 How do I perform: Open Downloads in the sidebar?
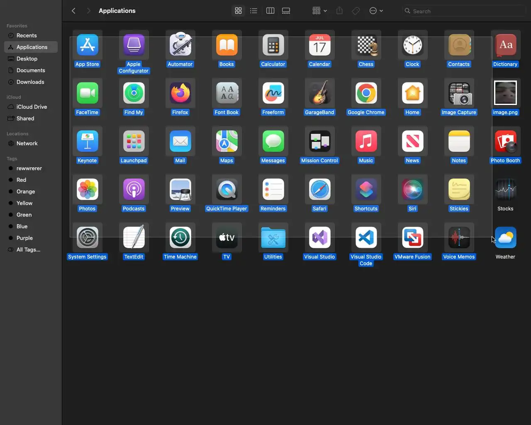31,82
